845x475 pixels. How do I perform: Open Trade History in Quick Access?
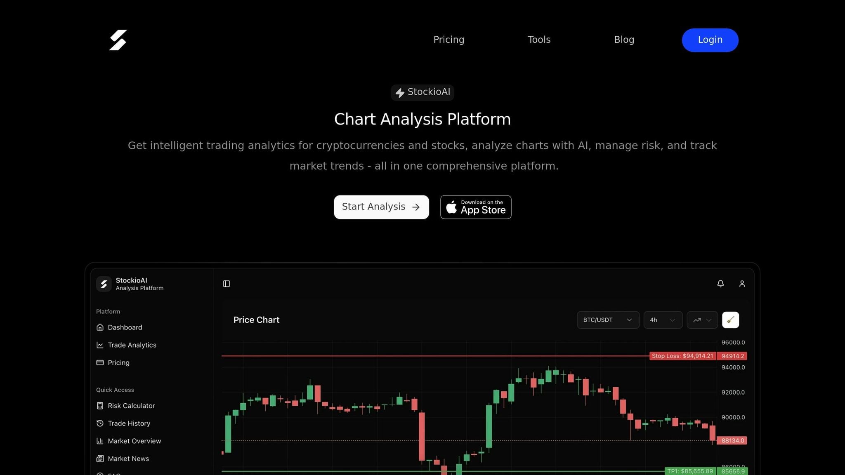[129, 423]
